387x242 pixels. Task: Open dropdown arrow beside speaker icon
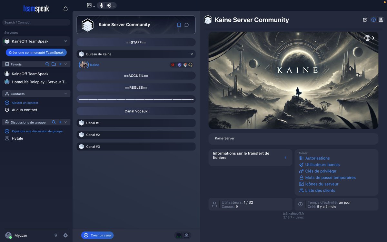coord(114,6)
